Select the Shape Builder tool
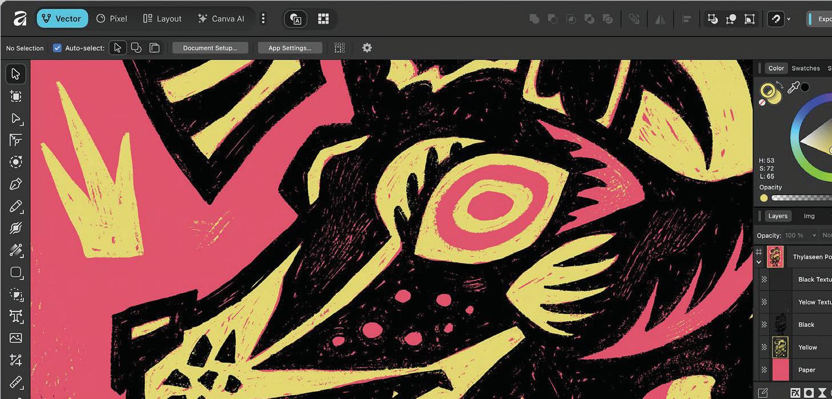 (16, 294)
